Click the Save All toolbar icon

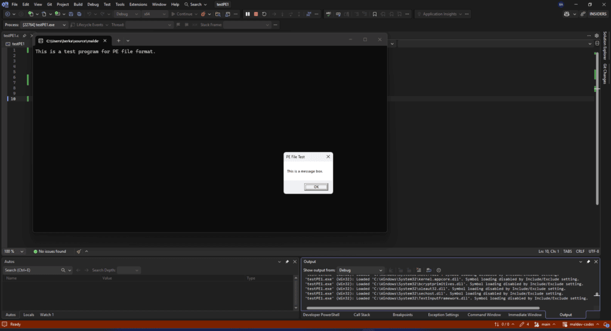pos(79,14)
